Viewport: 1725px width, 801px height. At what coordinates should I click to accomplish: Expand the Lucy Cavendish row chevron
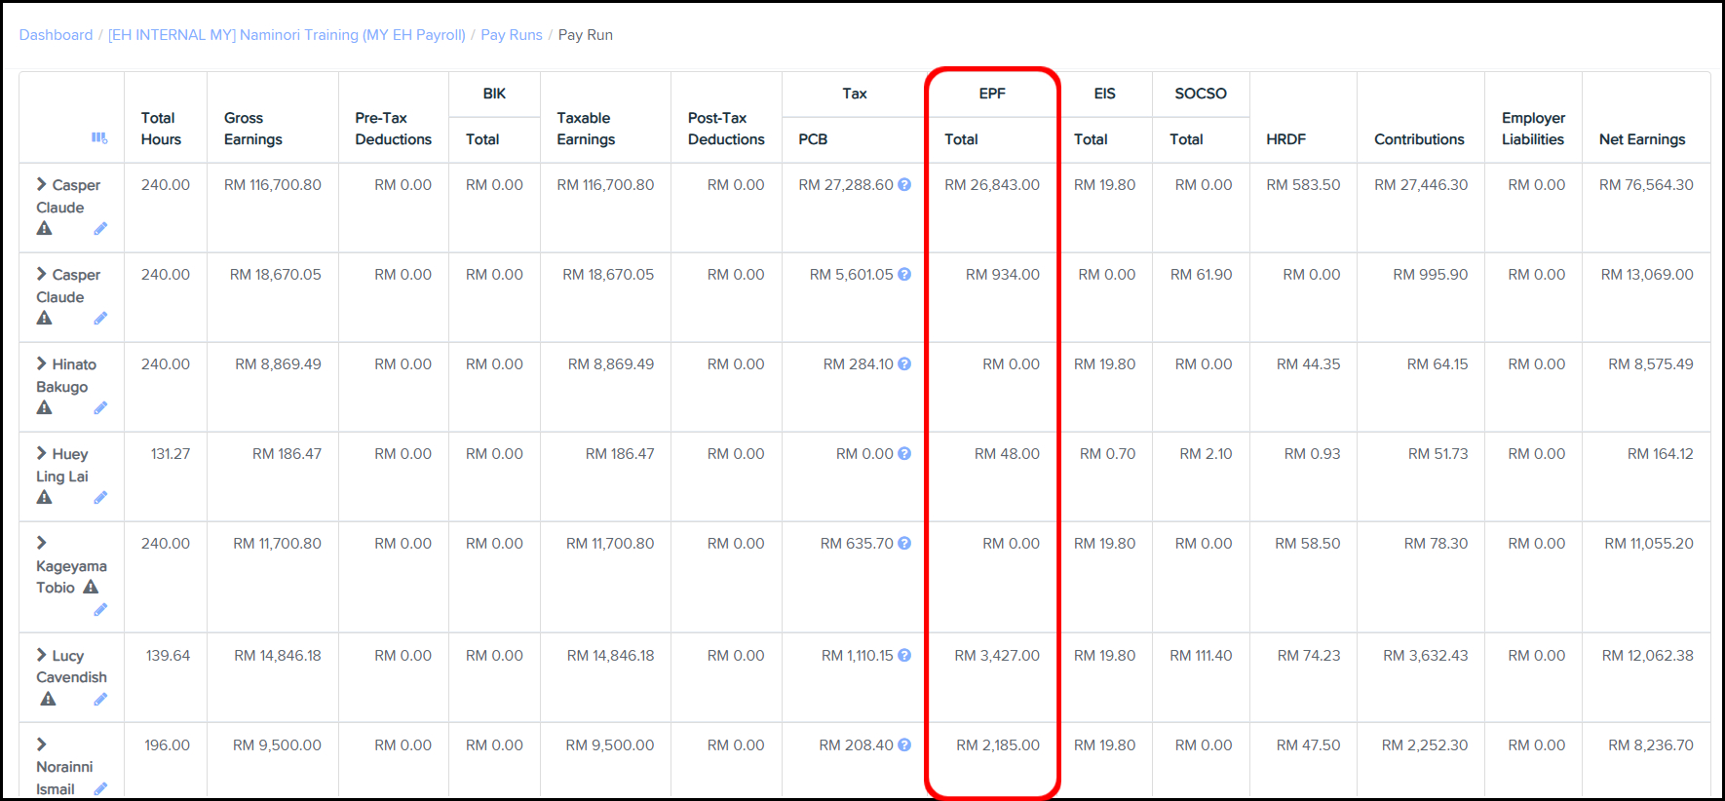[x=42, y=655]
